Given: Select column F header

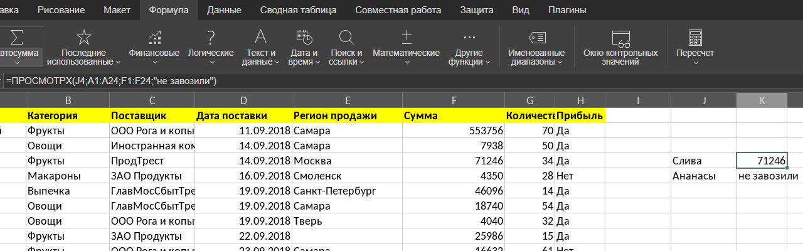Looking at the screenshot, I should pyautogui.click(x=454, y=100).
